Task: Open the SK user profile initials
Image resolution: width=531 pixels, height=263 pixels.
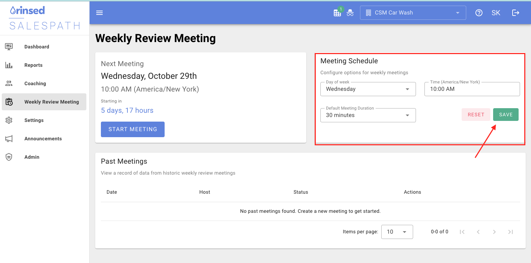Action: [x=496, y=13]
